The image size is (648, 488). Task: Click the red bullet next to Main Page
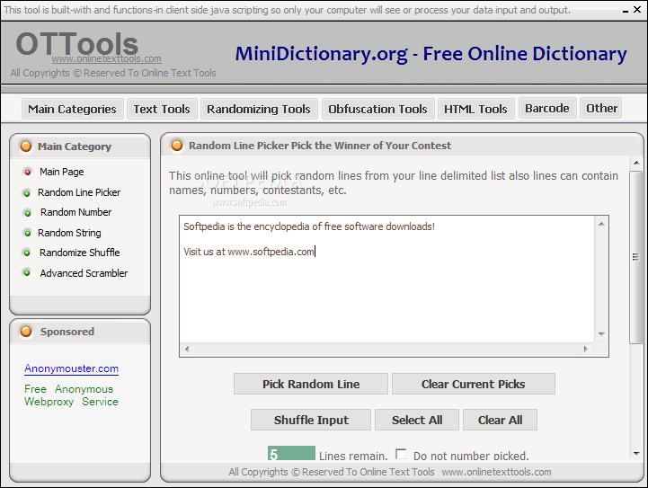tap(28, 172)
